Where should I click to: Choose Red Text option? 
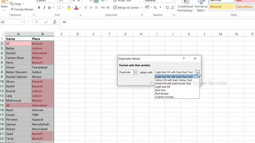[177, 90]
